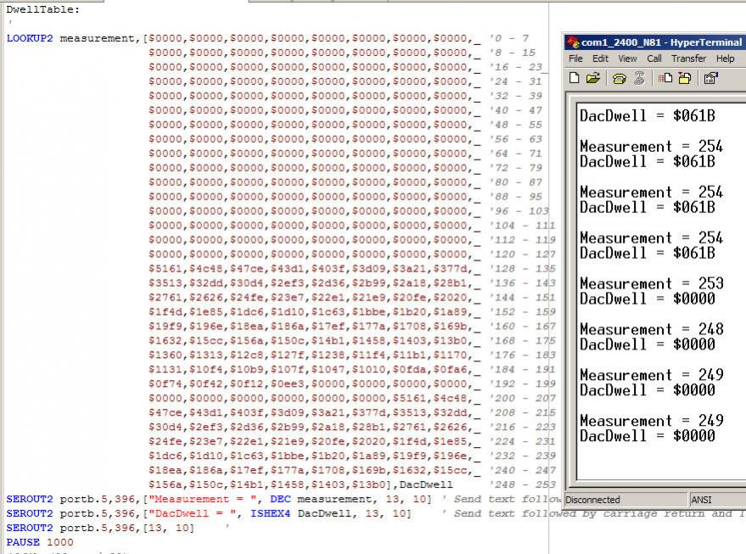This screenshot has height=554, width=746.
Task: Open the Call menu
Action: [654, 59]
